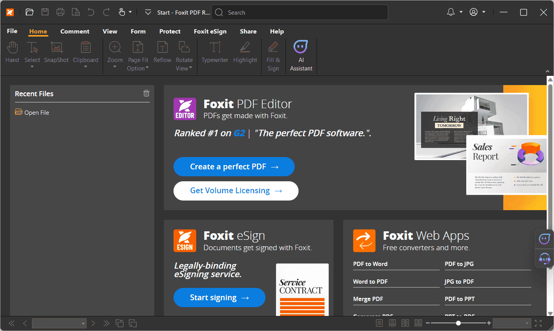Click the touch mode hand icon
The width and height of the screenshot is (554, 331).
point(122,12)
